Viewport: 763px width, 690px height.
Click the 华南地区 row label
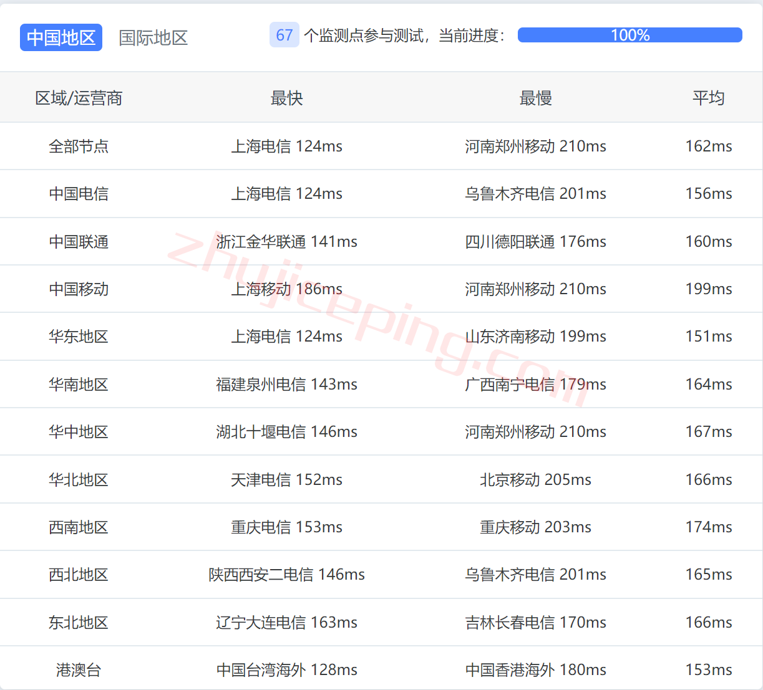79,385
